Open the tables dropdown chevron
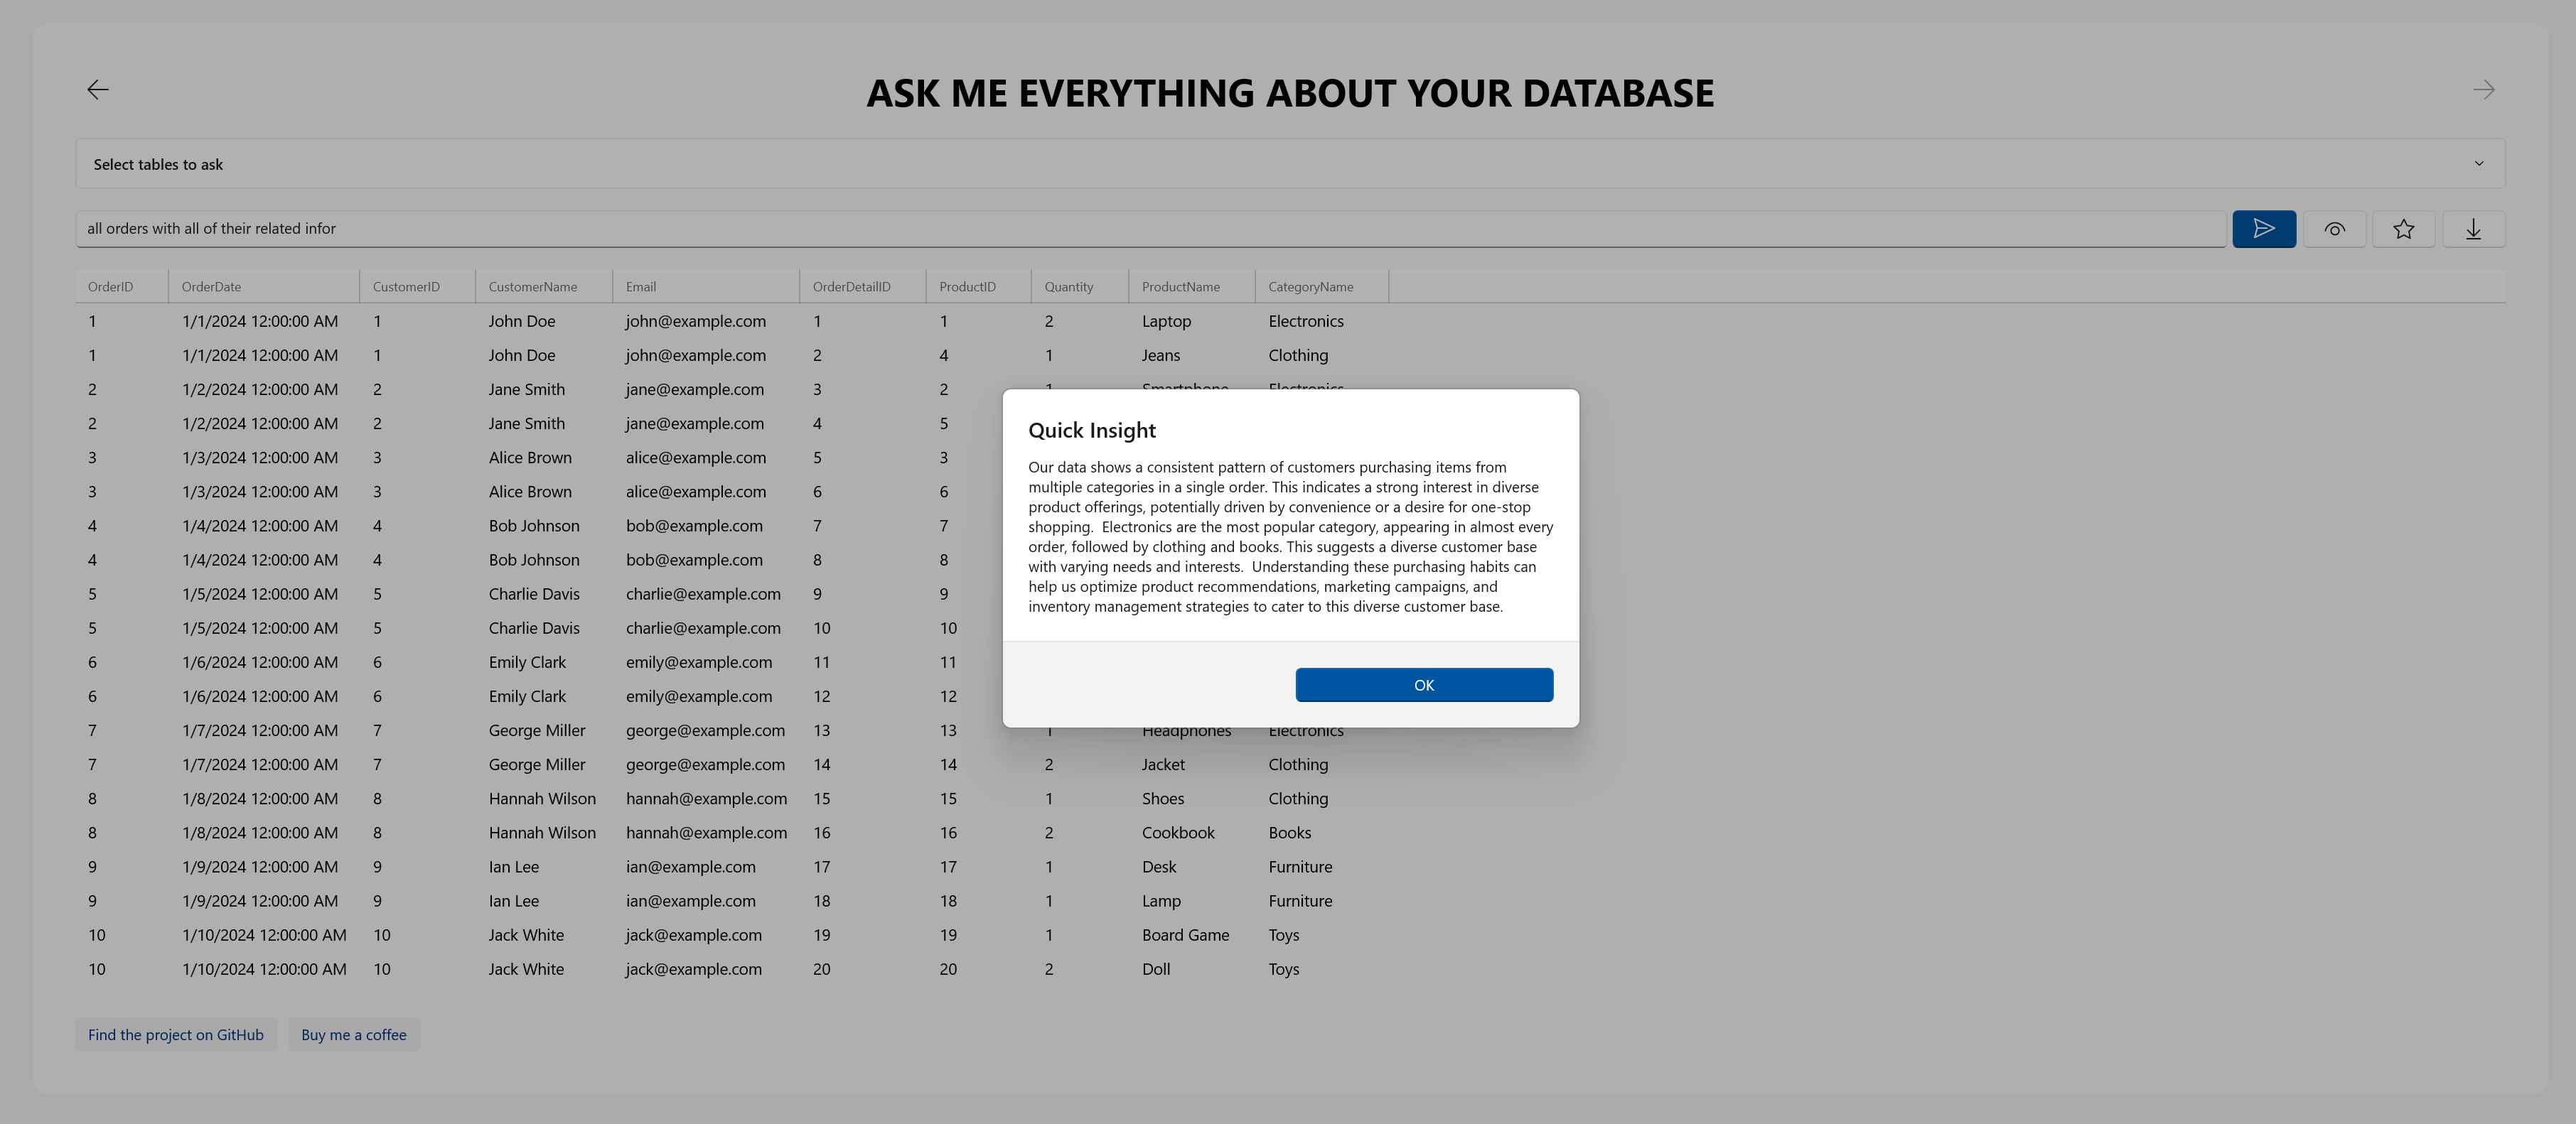Screen dimensions: 2576x1124 pos(2478,164)
